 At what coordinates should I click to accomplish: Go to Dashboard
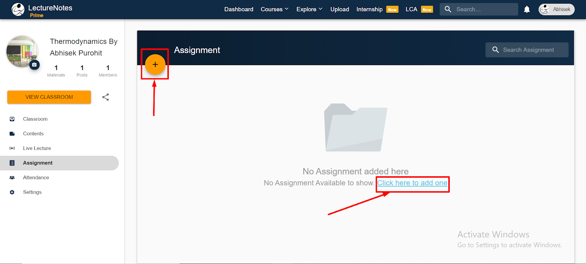[x=239, y=9]
